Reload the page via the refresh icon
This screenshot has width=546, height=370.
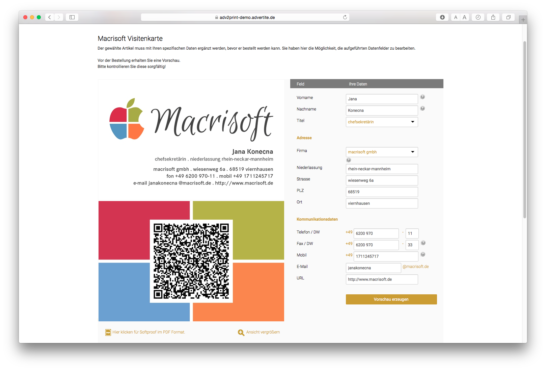345,17
